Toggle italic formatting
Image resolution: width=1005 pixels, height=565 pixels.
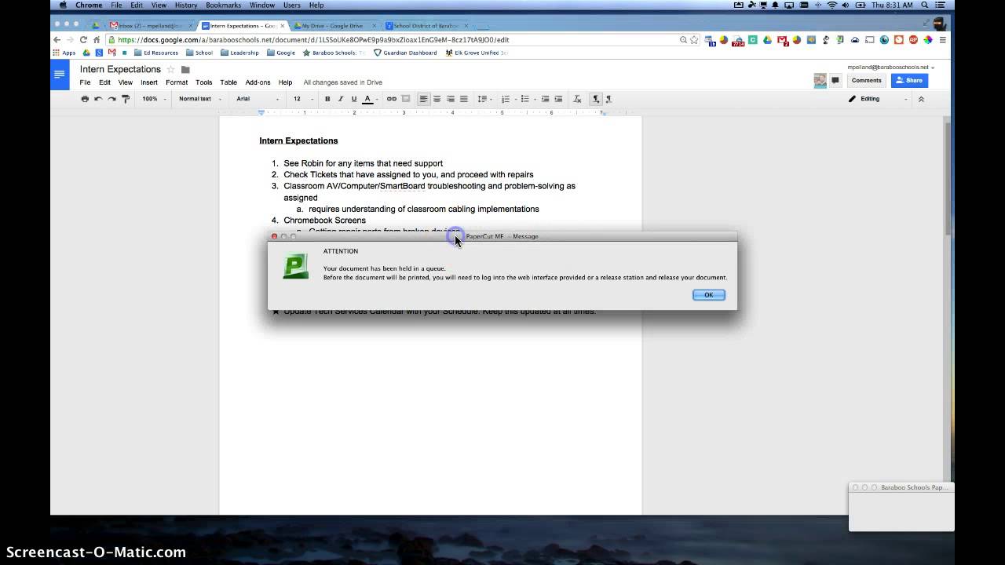click(x=340, y=99)
